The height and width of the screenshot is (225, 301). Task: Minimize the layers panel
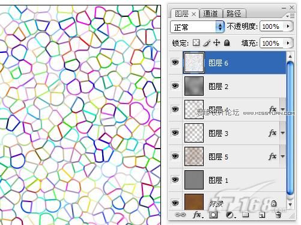[x=284, y=8]
